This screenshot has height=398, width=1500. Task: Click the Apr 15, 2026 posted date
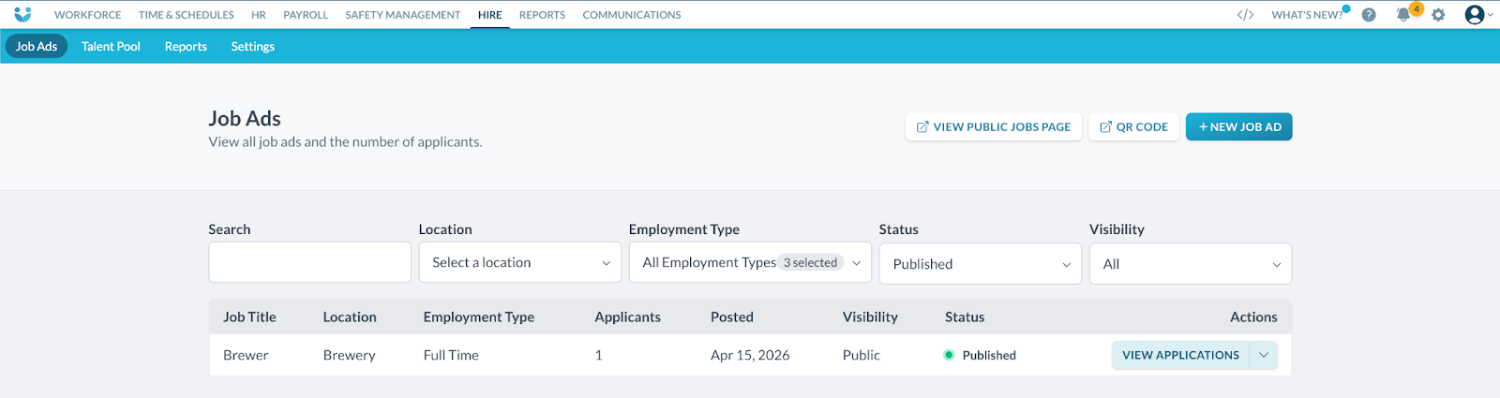tap(750, 355)
